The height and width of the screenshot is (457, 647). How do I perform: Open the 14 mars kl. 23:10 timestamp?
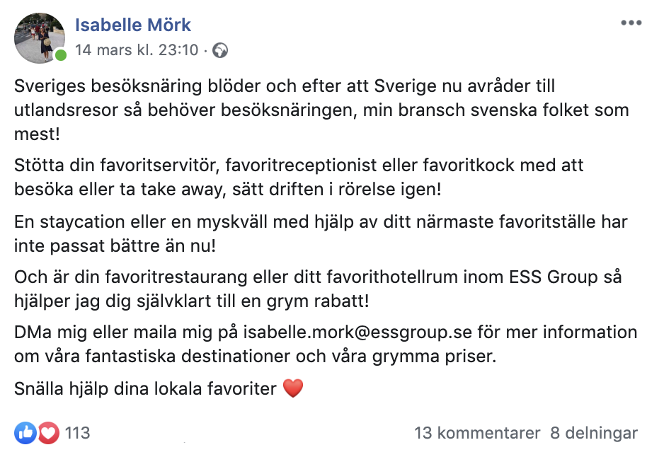pyautogui.click(x=137, y=50)
